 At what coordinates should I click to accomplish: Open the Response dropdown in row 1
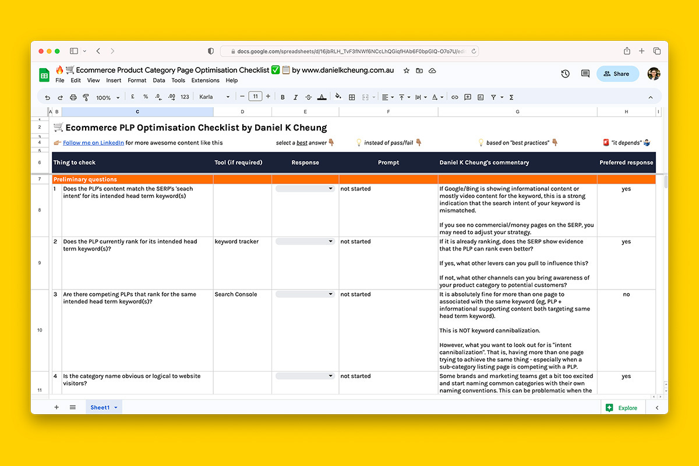pyautogui.click(x=305, y=189)
